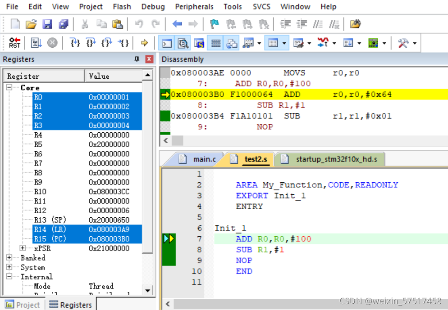Open the Find in Files icon
Viewport: 448px width, 310px height.
[x=355, y=24]
